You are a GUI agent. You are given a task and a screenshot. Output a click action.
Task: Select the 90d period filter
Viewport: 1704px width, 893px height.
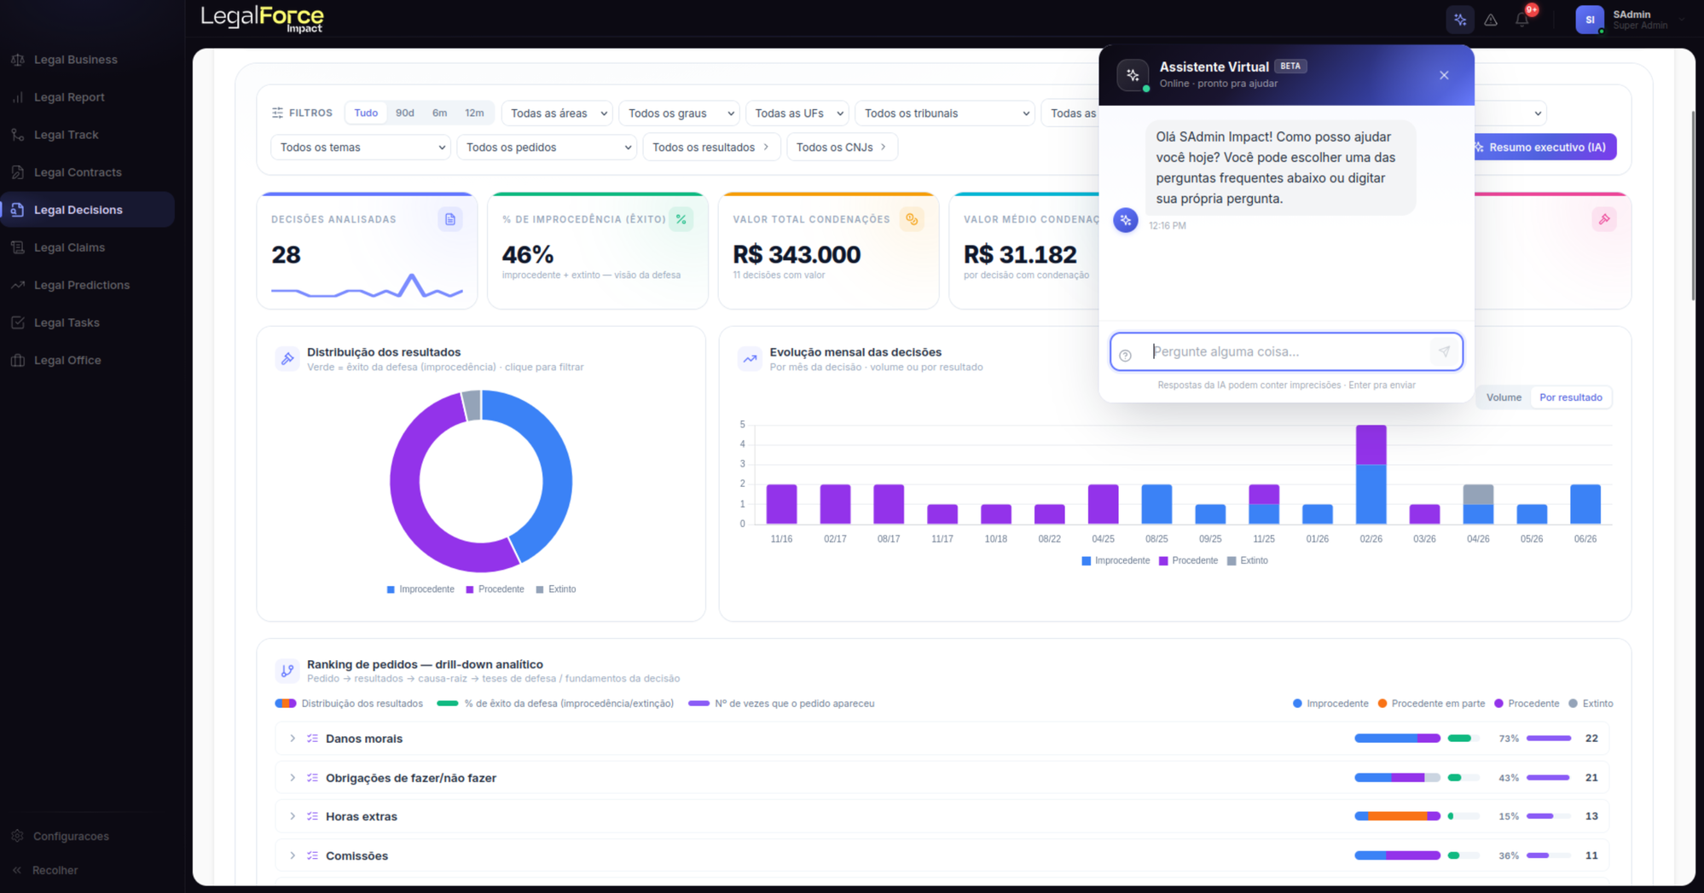[x=405, y=113]
